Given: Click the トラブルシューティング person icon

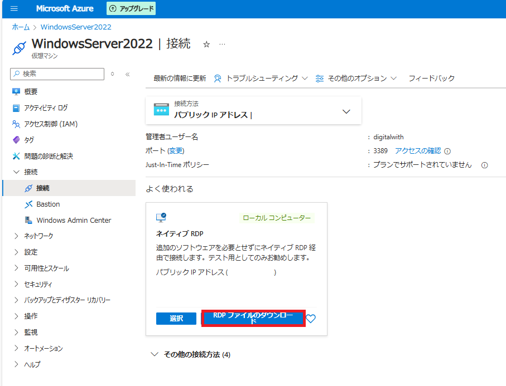Looking at the screenshot, I should [218, 79].
